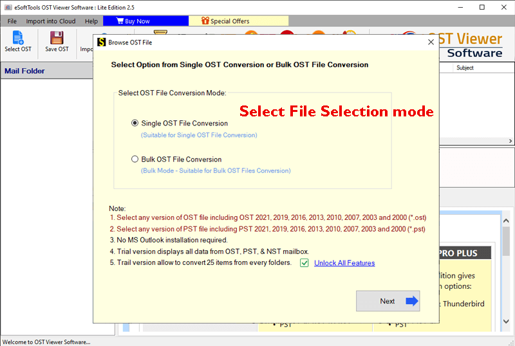
Task: Click the Buy Now cart button
Action: tap(145, 21)
